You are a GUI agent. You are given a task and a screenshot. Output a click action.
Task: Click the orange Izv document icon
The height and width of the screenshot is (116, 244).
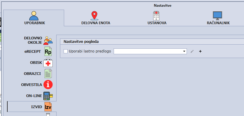[x=48, y=107]
